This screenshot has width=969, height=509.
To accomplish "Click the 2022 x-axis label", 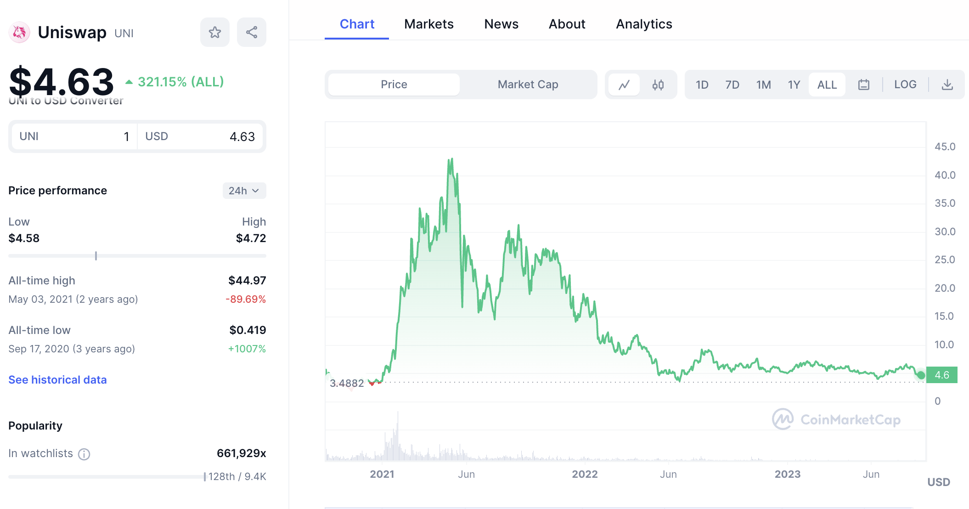I will 585,475.
